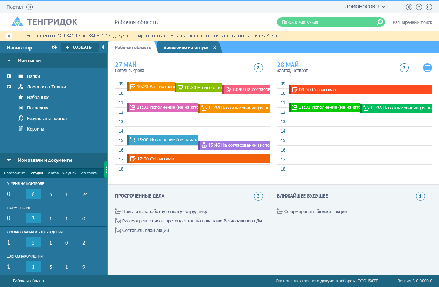Viewport: 439px width, 287px height.
Task: Click the 3 tasks counter for 28 МАЙ
Action: pos(404,68)
